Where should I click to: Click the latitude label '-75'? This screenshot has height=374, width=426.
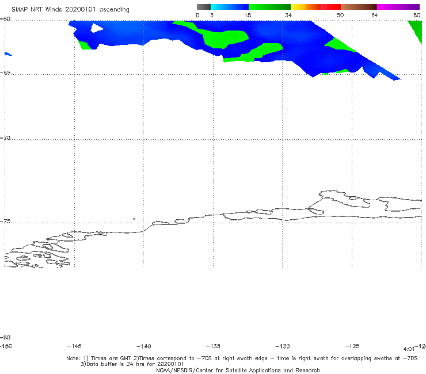(5, 221)
